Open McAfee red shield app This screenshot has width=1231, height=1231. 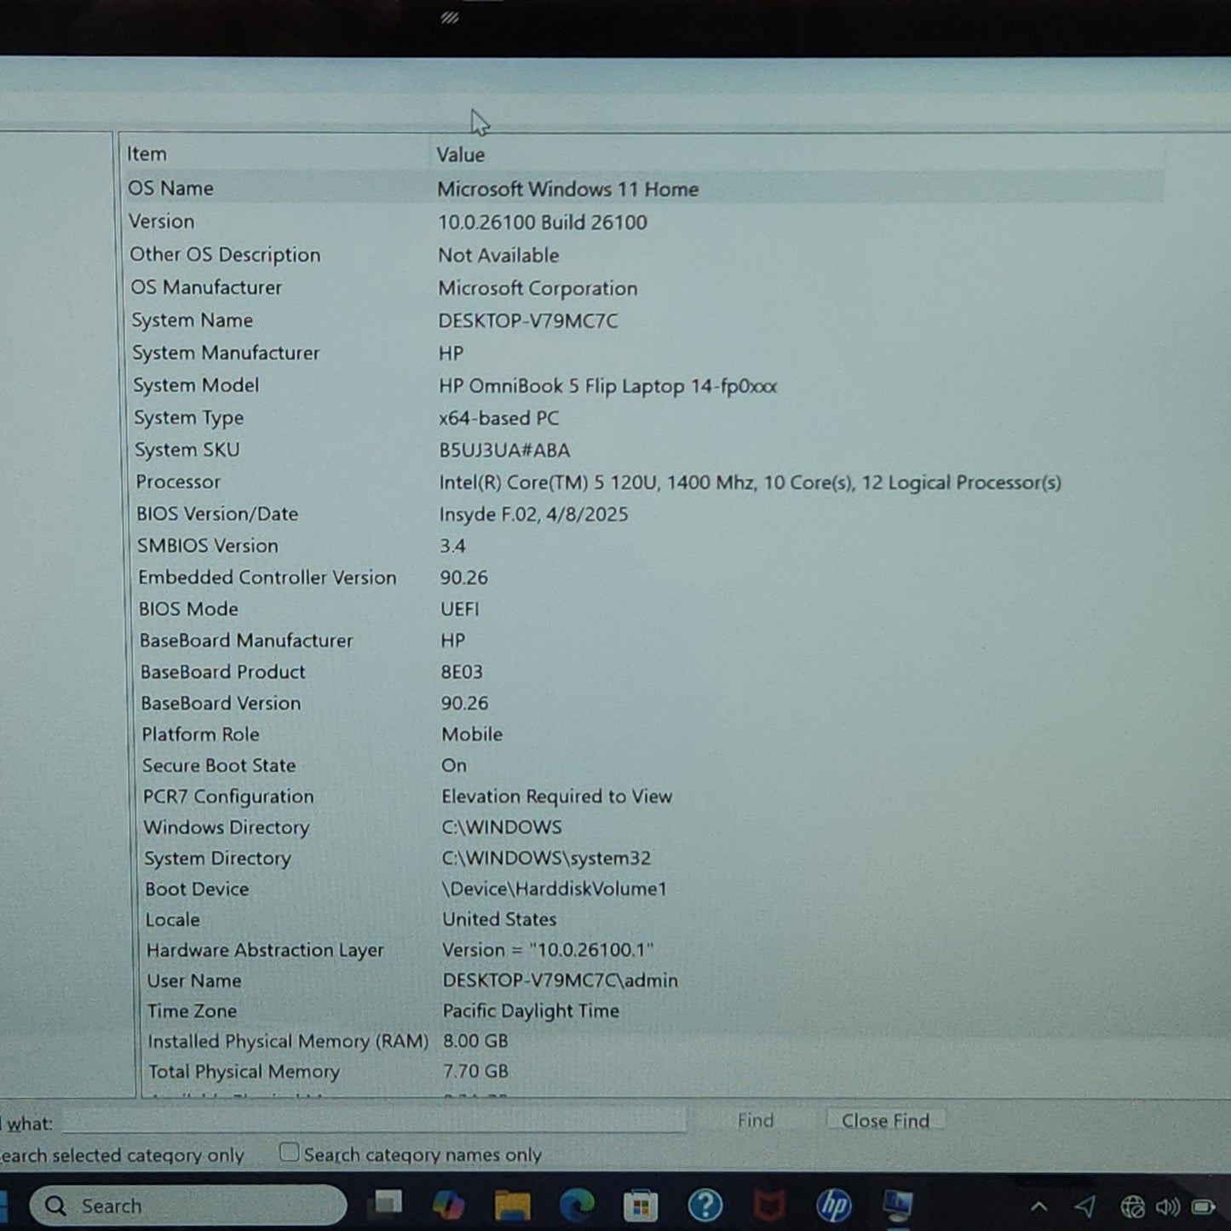click(770, 1205)
